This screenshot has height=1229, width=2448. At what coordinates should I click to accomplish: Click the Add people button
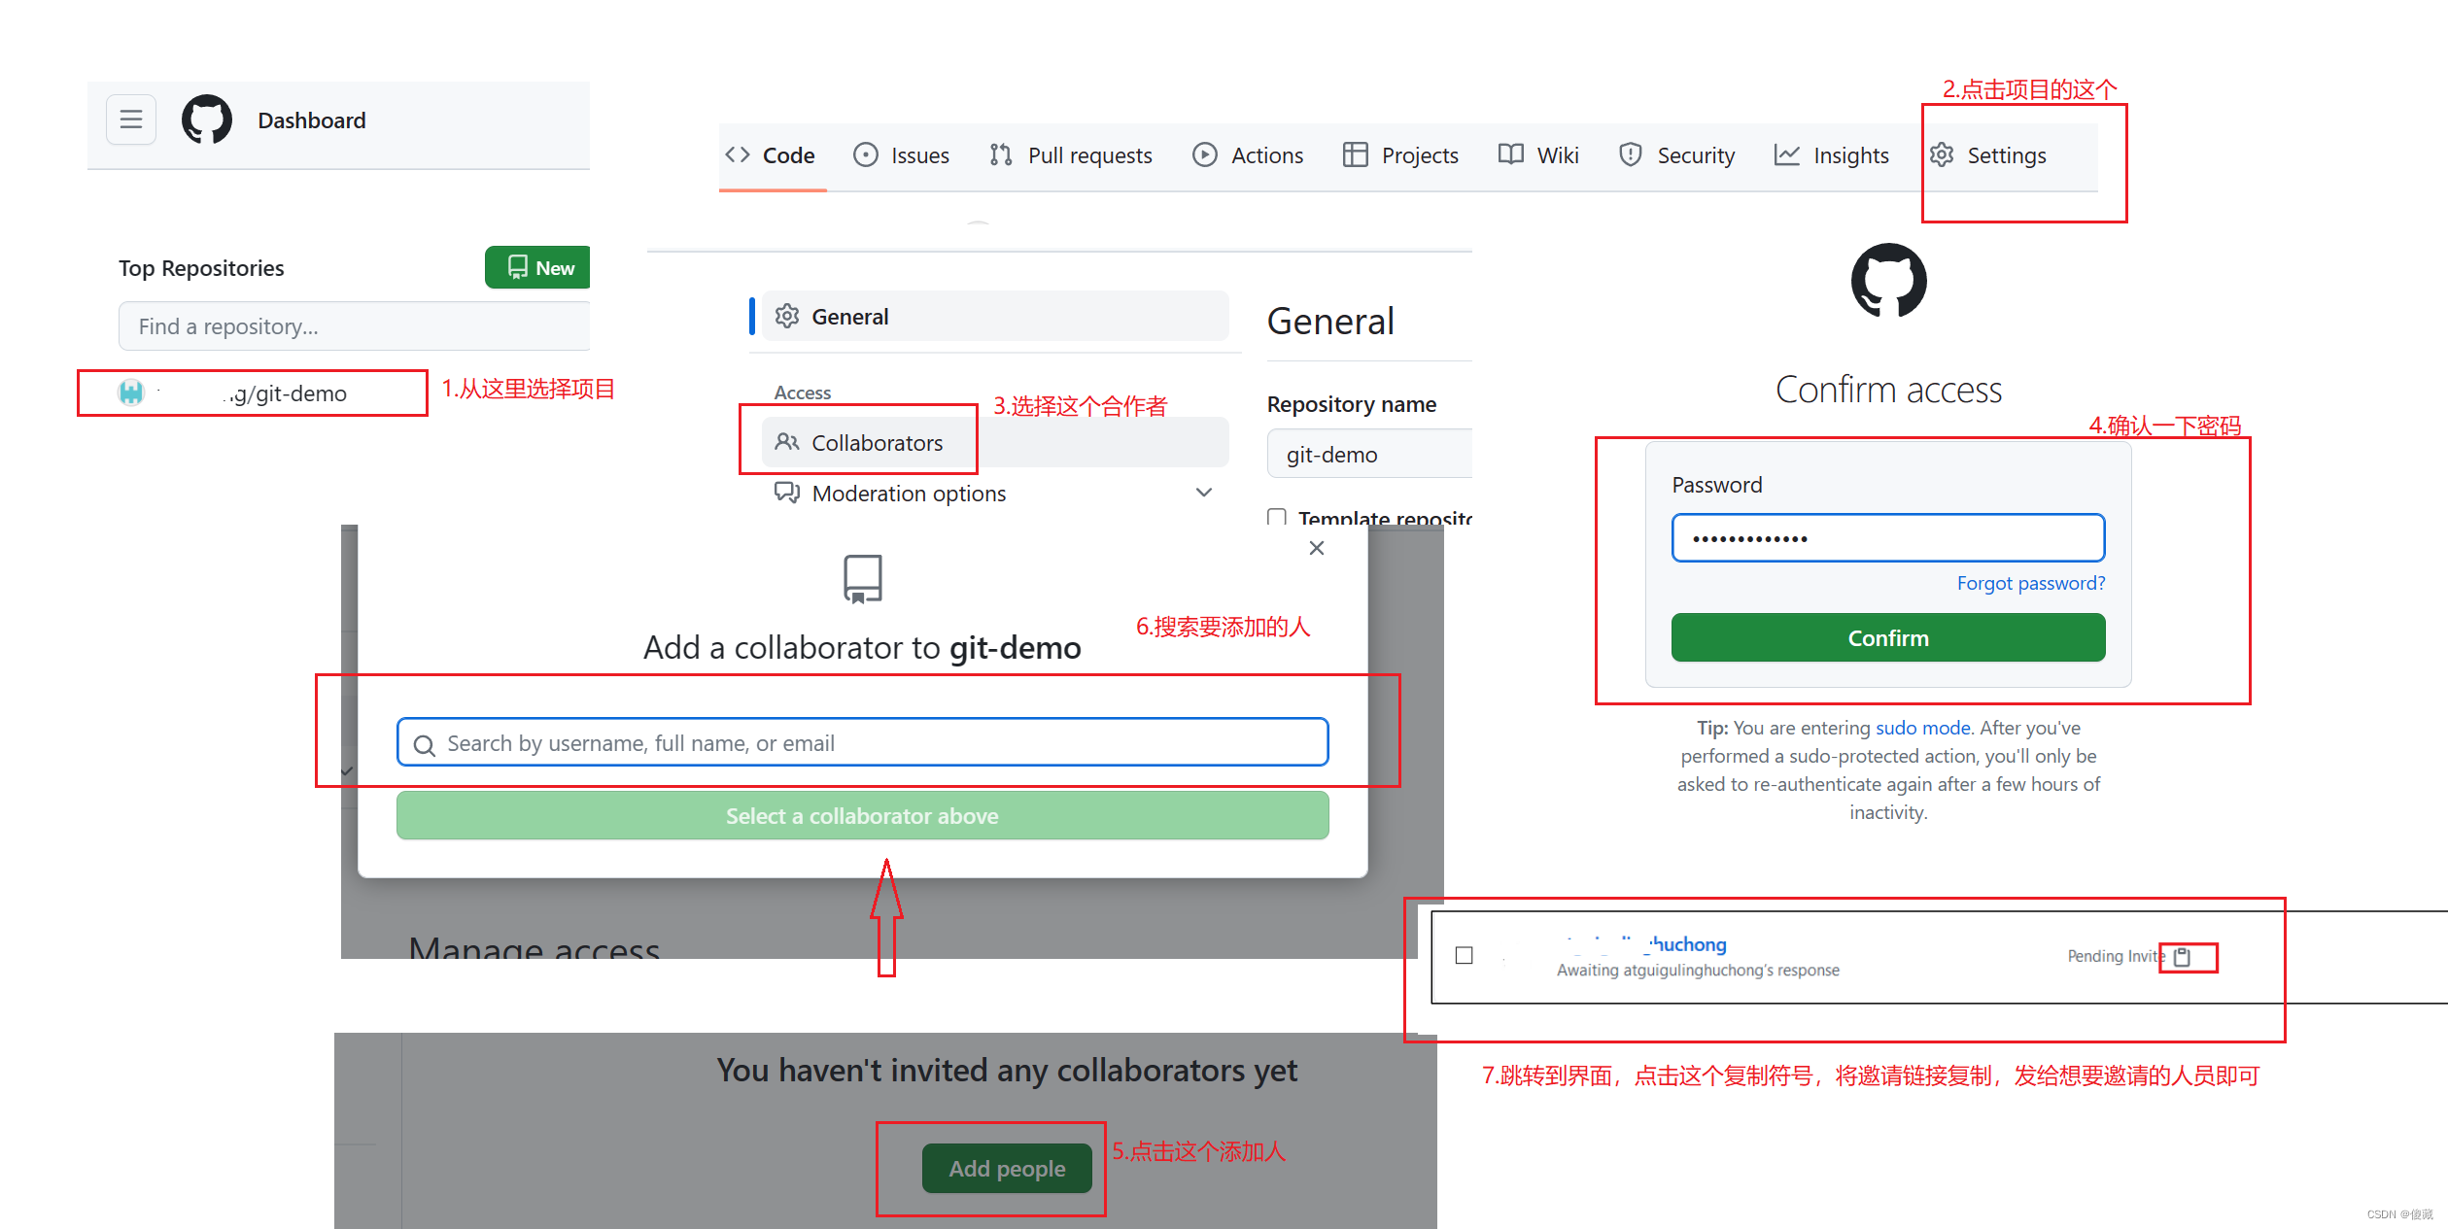pyautogui.click(x=1007, y=1168)
